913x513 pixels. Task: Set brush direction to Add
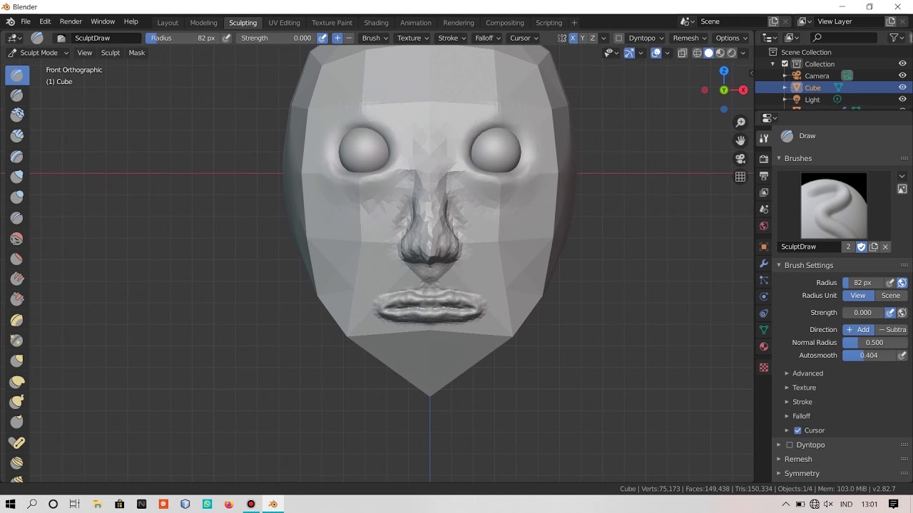pos(858,330)
